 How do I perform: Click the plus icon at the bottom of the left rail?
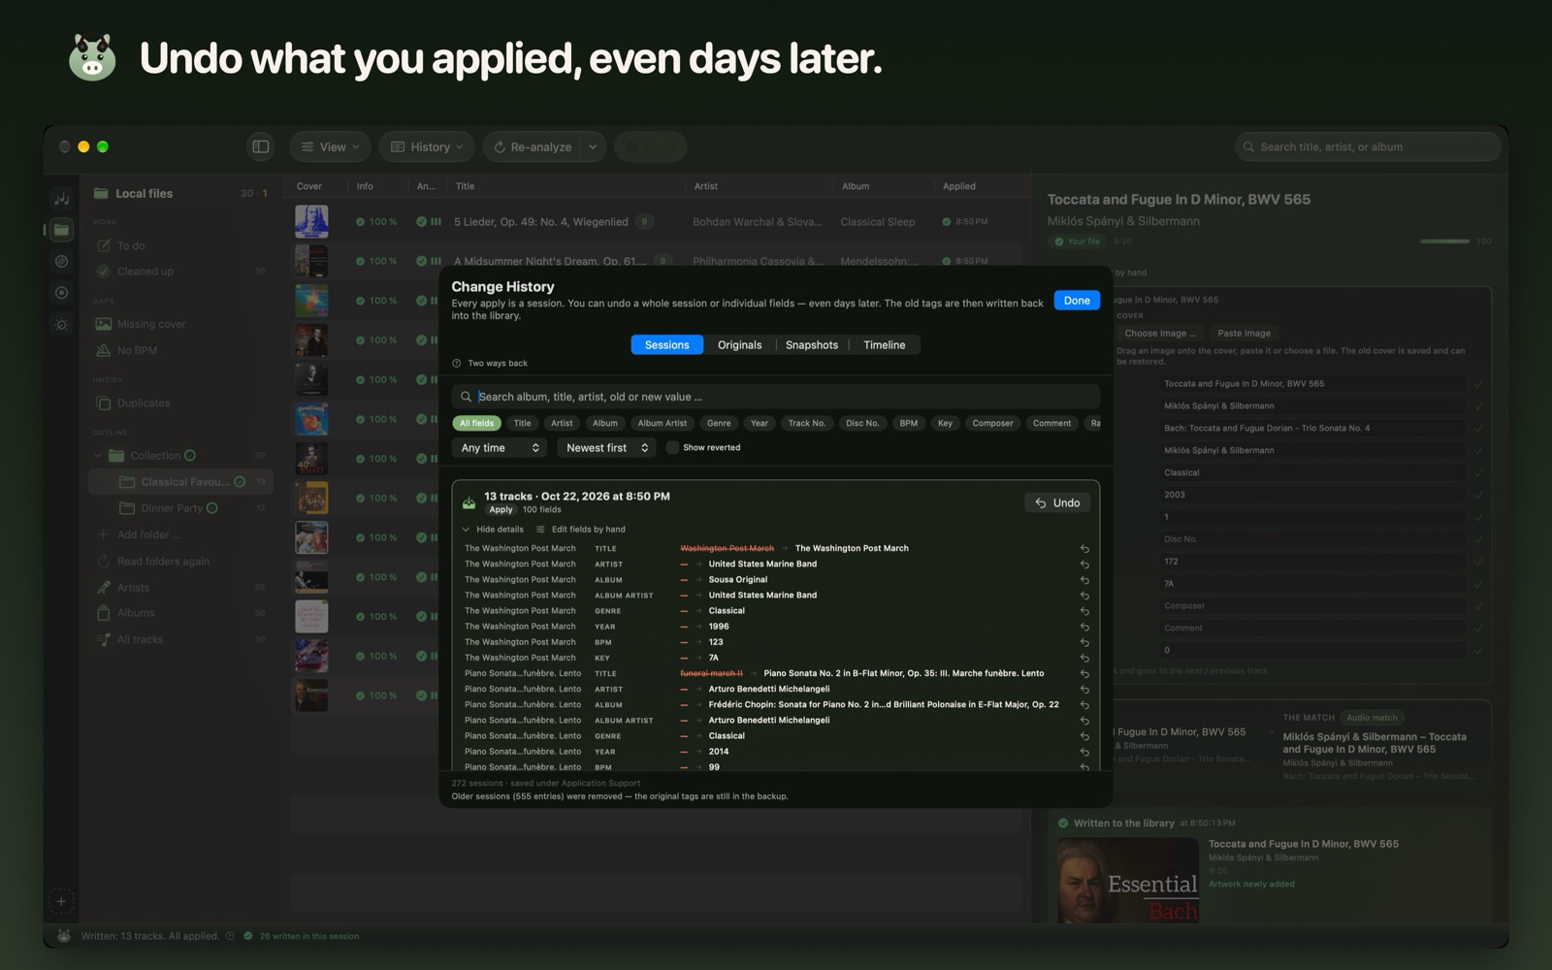coord(61,901)
